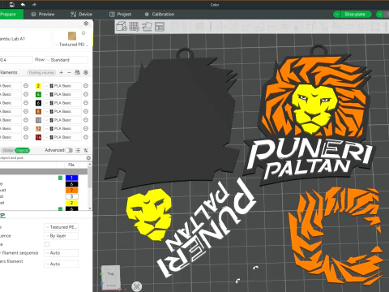Switch to the Preview tab
The image size is (389, 292).
tap(43, 15)
